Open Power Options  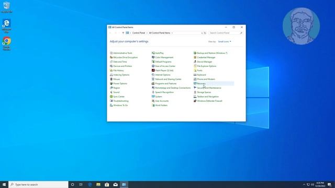[x=119, y=84]
